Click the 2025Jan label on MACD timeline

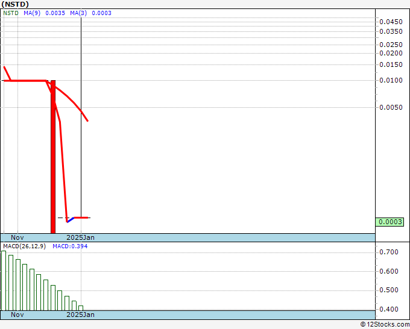click(x=81, y=315)
